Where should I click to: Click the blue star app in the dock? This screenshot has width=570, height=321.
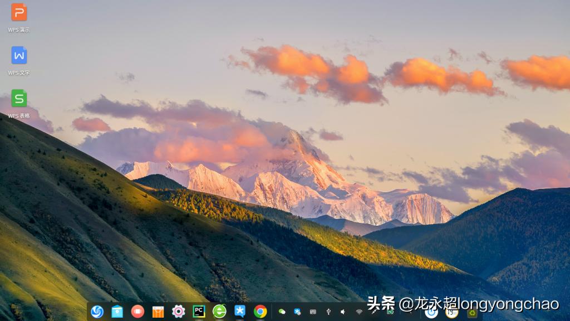tap(240, 313)
